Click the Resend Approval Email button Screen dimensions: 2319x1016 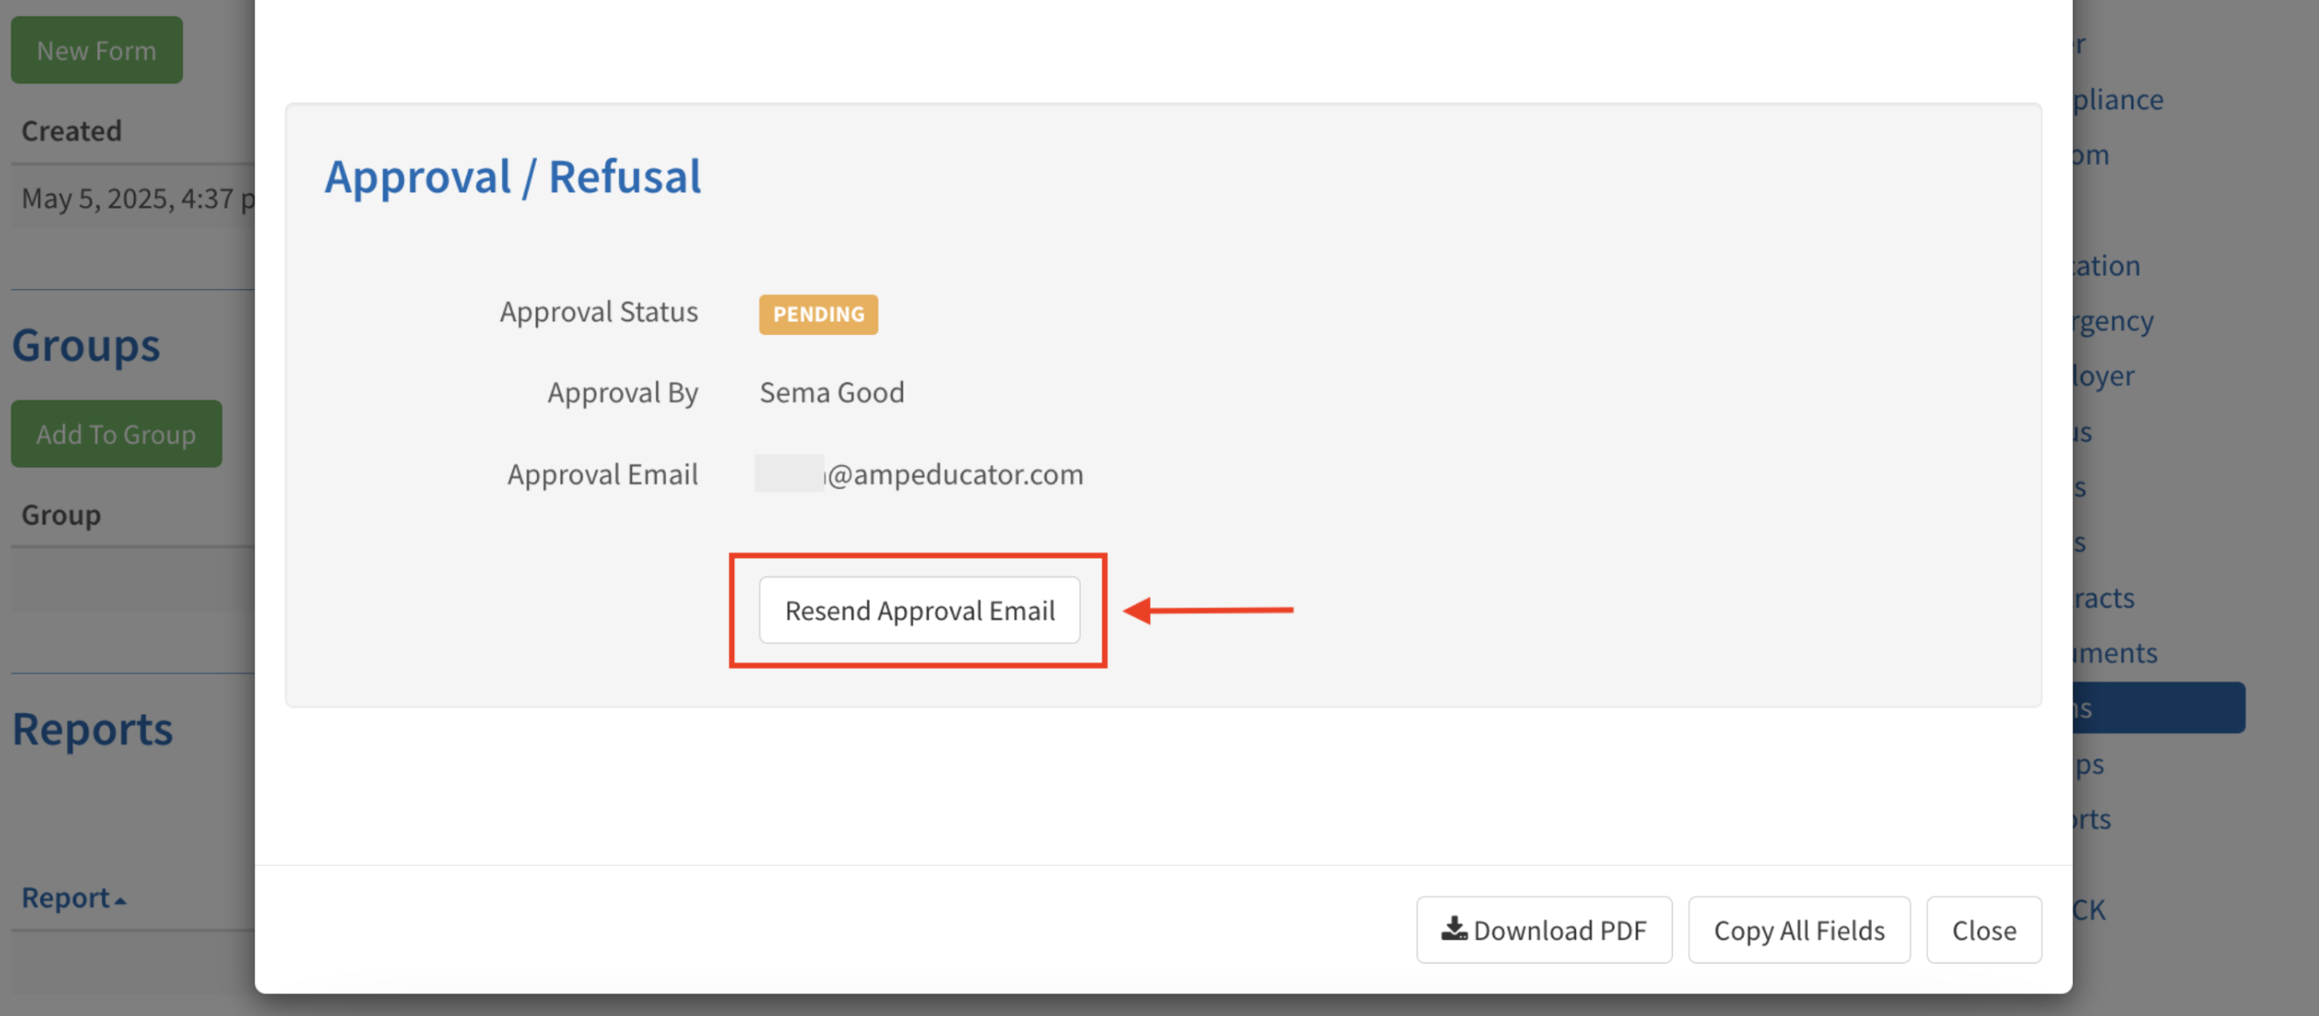919,610
